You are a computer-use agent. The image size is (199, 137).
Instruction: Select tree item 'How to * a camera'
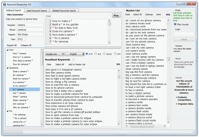coord(22,57)
